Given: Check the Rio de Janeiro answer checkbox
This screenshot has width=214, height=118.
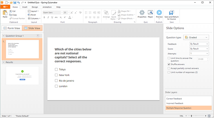Looking at the screenshot, I should click(56, 81).
